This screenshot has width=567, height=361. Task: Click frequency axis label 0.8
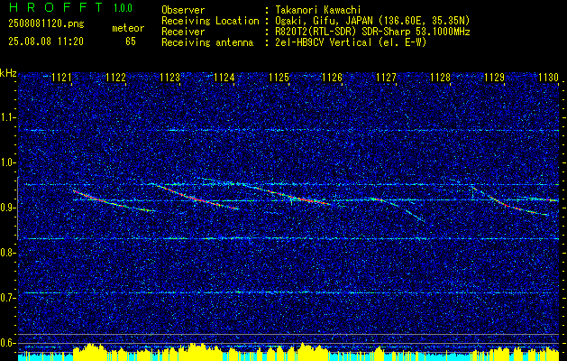(6, 253)
